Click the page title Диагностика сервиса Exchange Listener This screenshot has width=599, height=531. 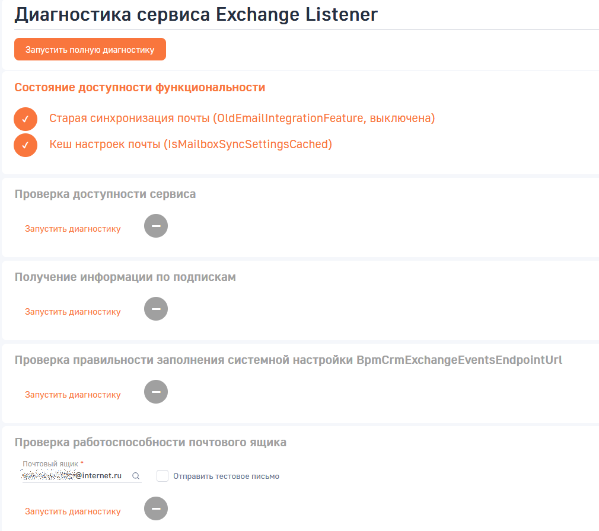pyautogui.click(x=196, y=14)
